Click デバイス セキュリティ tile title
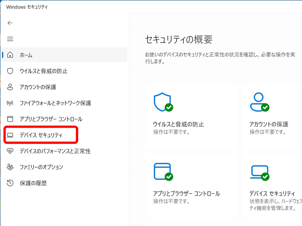302x226 pixels. coord(272,194)
